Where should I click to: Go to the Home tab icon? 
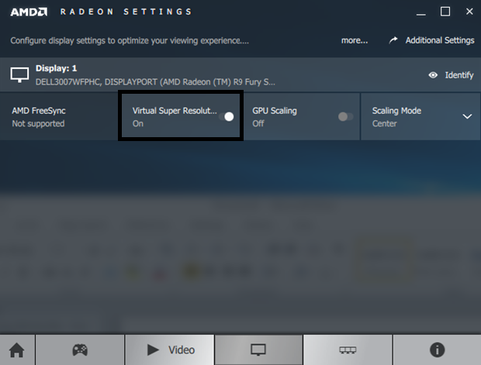16,350
